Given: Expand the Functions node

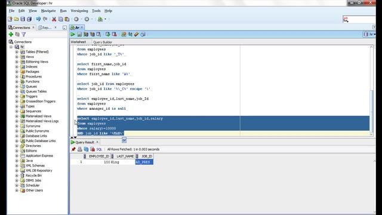Looking at the screenshot, I should 17,82.
